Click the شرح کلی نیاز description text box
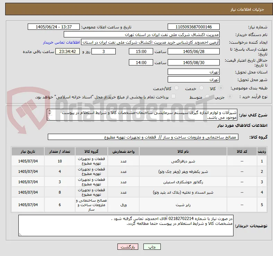Viewport: 273px width, 256px height. coord(142,115)
